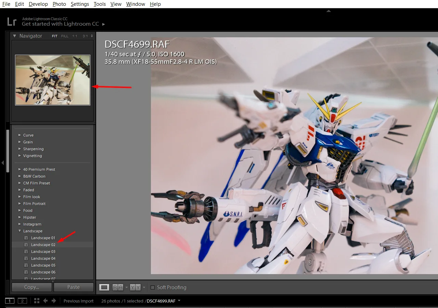Screen dimensions: 438x308
Task: Activate the Before/After (Y|Y) view icon
Action: (136, 287)
